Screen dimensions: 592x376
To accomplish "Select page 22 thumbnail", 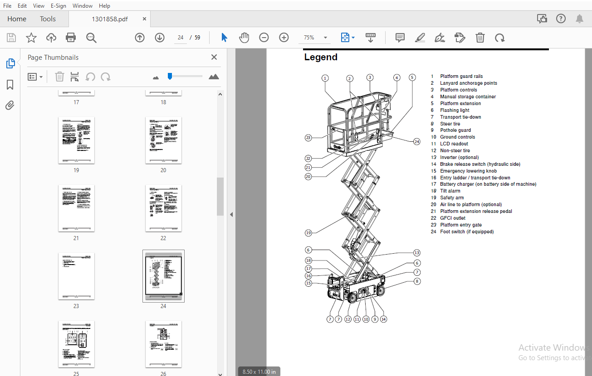I will click(163, 208).
